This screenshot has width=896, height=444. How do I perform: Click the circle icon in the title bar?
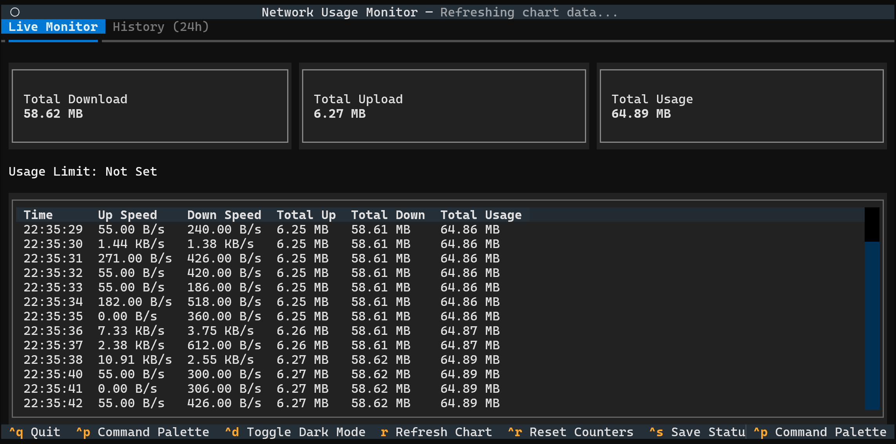point(15,12)
